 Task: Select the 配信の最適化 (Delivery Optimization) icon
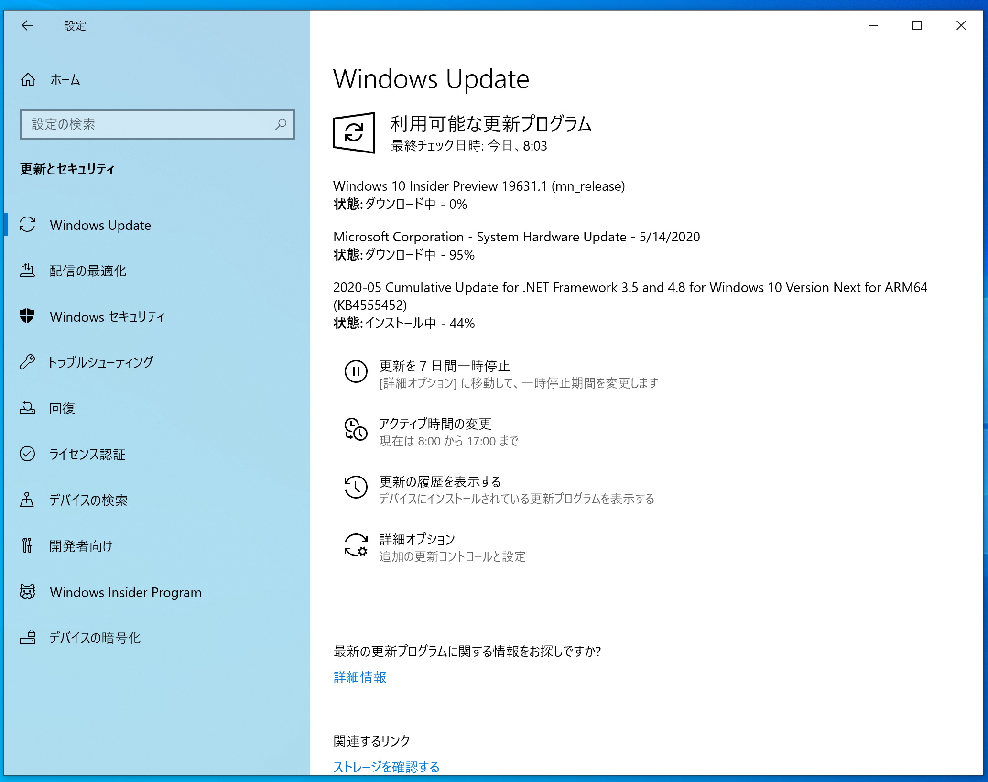tap(28, 271)
